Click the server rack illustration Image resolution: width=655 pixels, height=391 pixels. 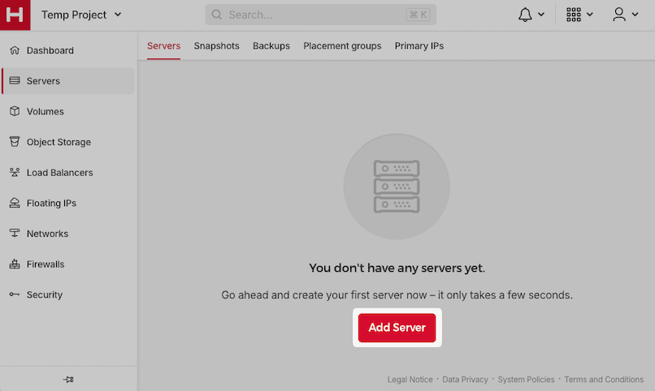click(397, 187)
